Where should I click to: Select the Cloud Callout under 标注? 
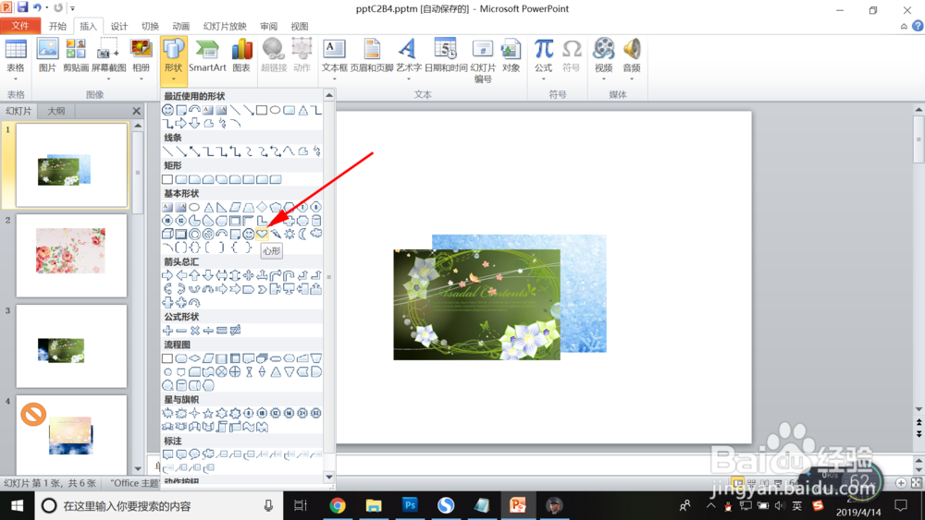(207, 454)
